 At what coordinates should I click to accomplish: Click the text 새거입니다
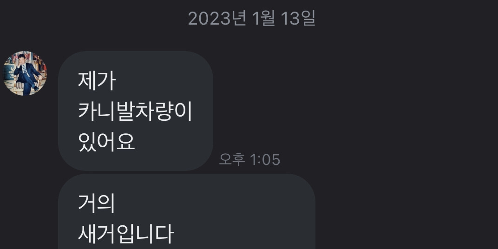(126, 234)
